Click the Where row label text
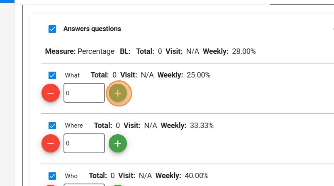334x186 pixels. coord(74,126)
